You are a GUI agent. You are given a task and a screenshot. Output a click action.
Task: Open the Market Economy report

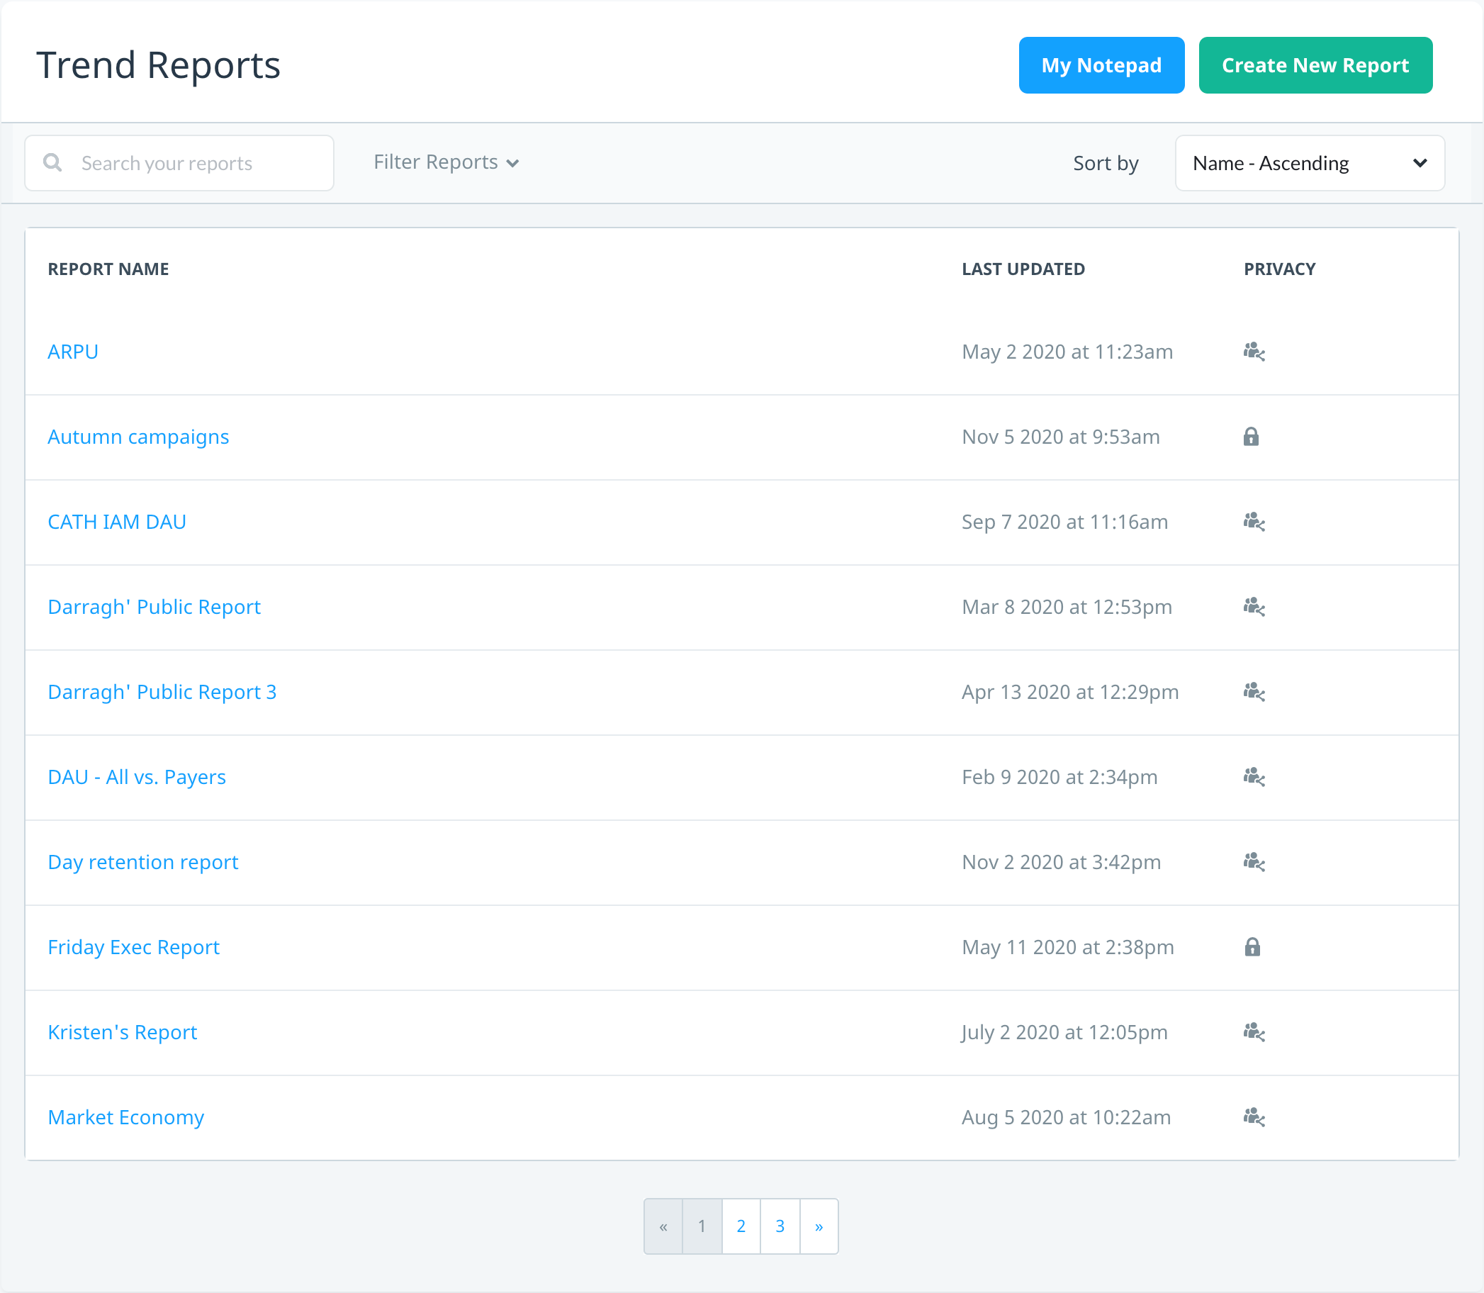(x=125, y=1119)
